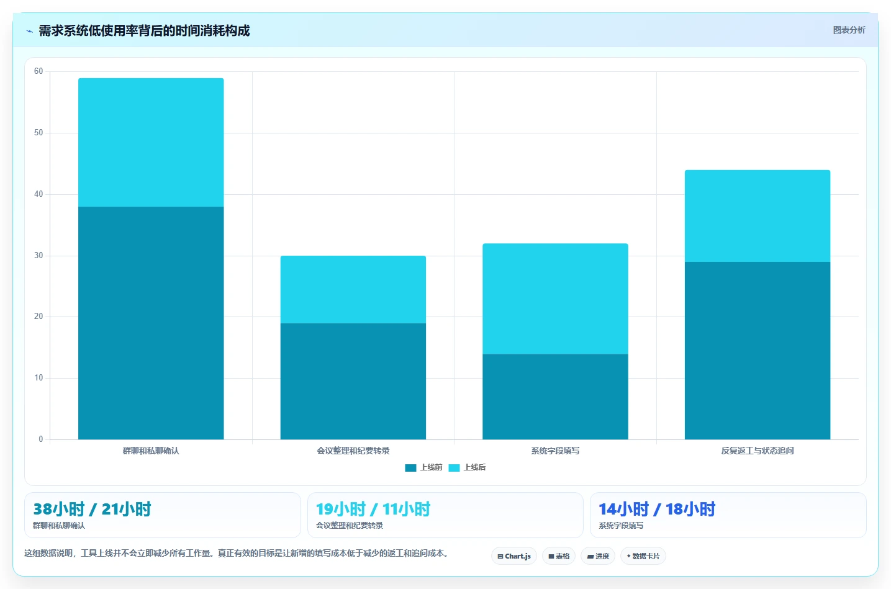
Task: Click the 群聊和私聊确认 dark 上线前 bar segment
Action: click(x=151, y=323)
